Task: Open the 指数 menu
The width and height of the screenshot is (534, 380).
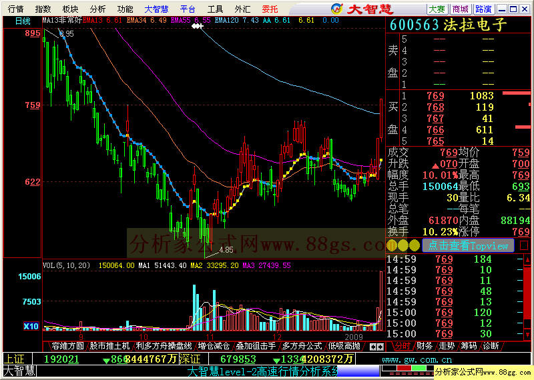Action: coord(43,9)
